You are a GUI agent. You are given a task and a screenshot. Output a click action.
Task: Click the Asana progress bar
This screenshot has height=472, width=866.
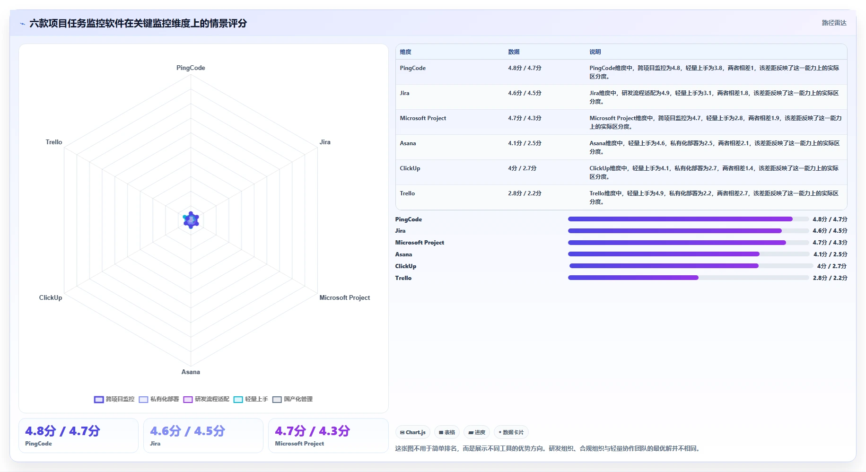tap(689, 254)
